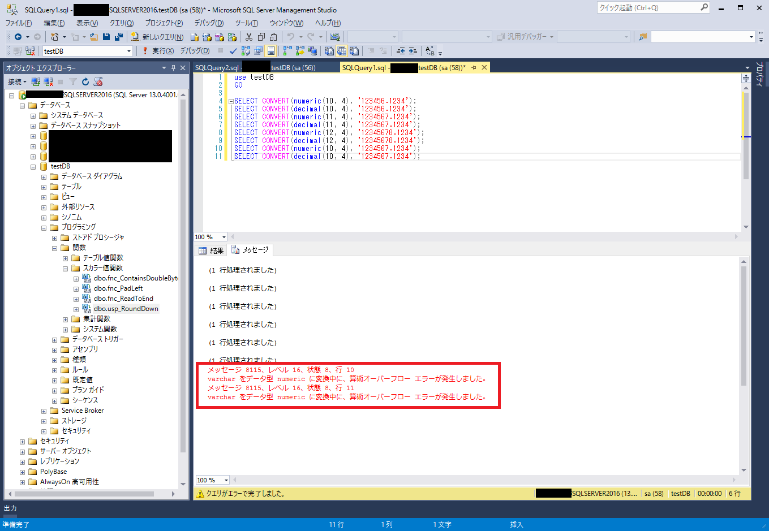Screen dimensions: 769x531
Task: Select dbo.fnc_PadLeft function
Action: pyautogui.click(x=118, y=288)
